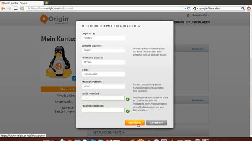This screenshot has width=252, height=141.
Task: Click the search magnifier icon
Action: coord(243,9)
